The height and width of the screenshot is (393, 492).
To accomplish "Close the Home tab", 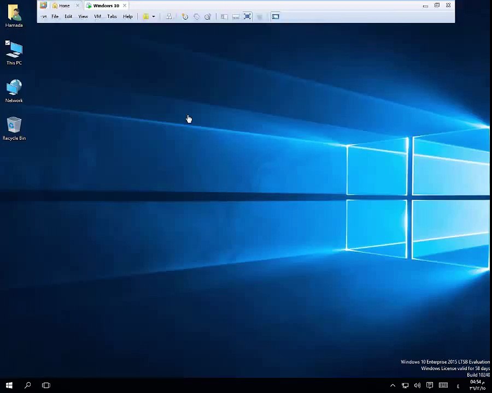I will pyautogui.click(x=78, y=5).
